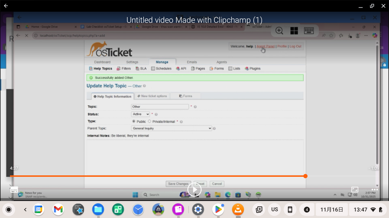This screenshot has height=218, width=389.
Task: Click the orange seek bar handle
Action: (305, 176)
